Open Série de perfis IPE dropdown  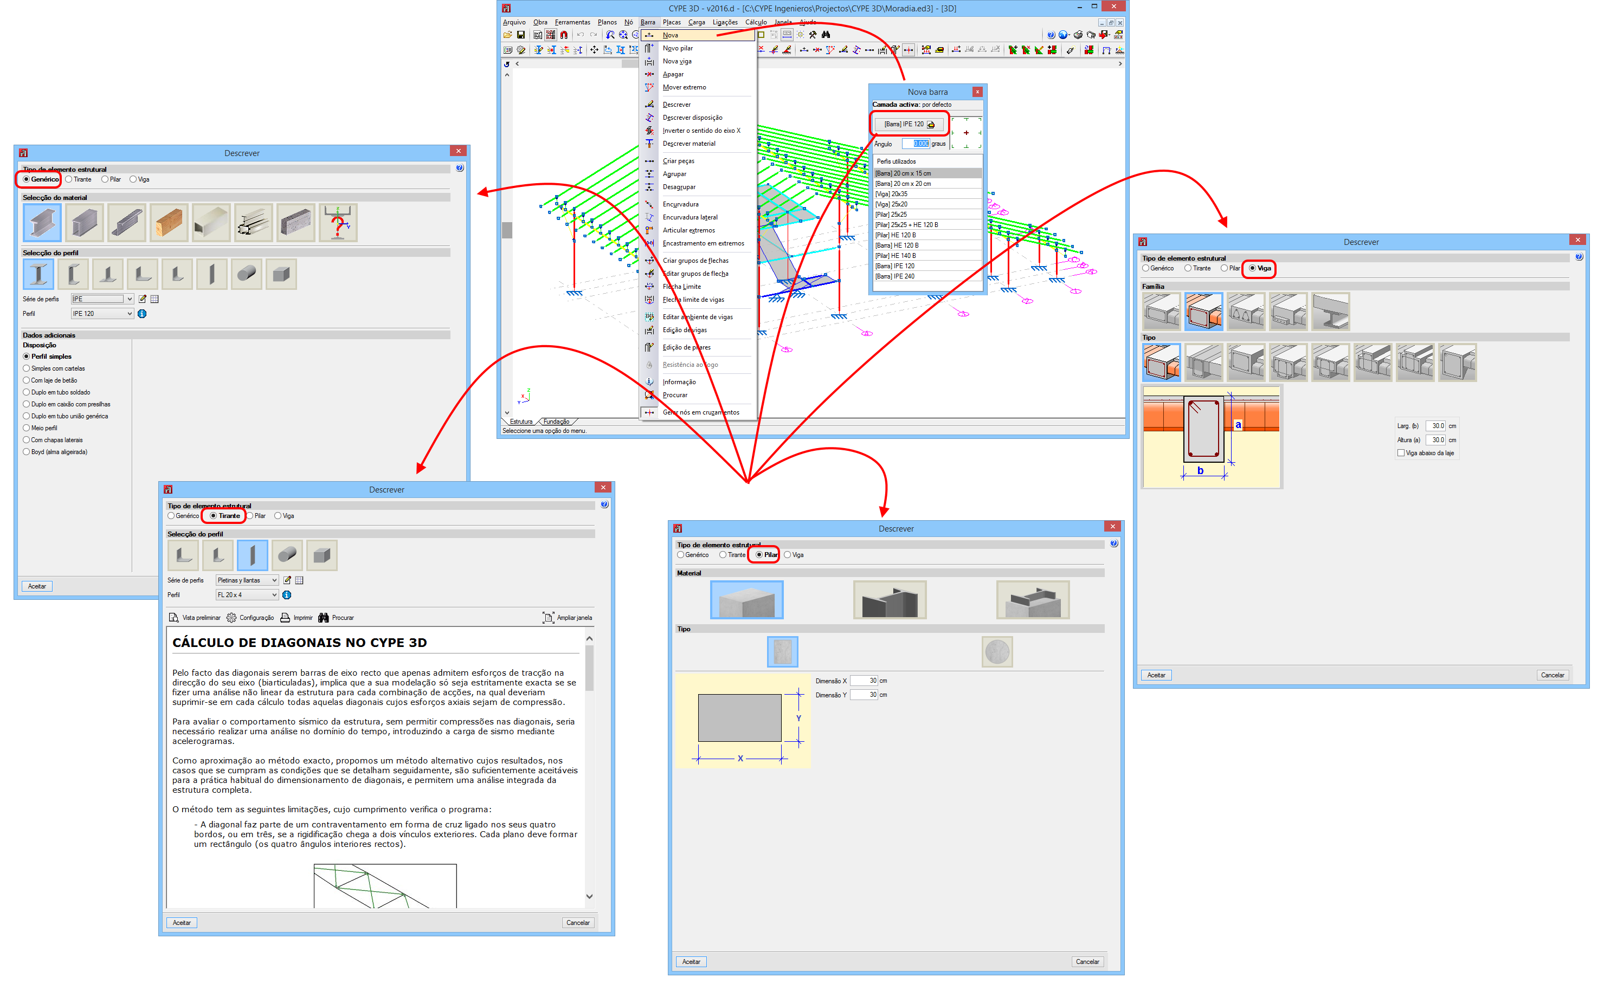pos(102,299)
